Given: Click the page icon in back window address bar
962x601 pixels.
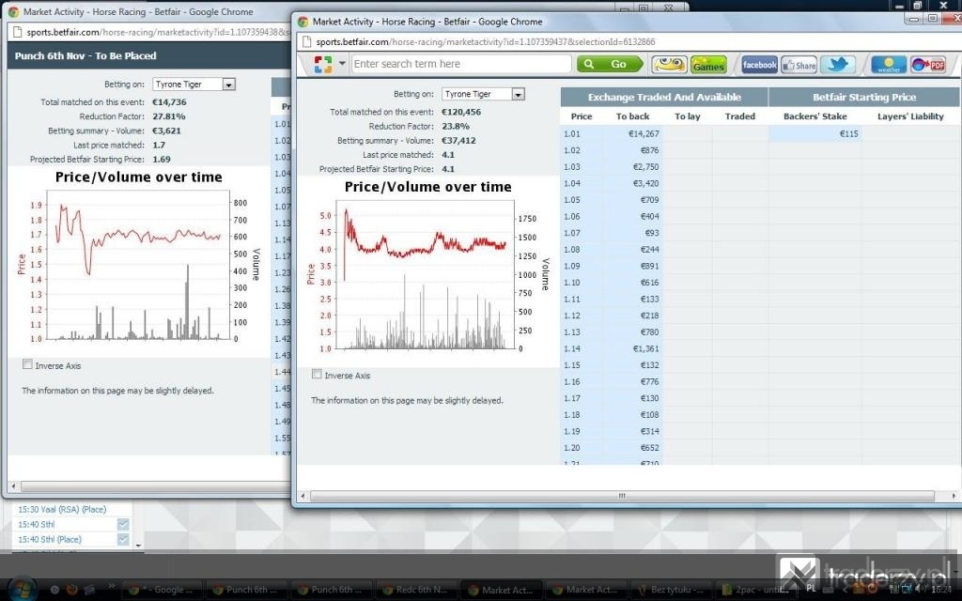Looking at the screenshot, I should 17,32.
